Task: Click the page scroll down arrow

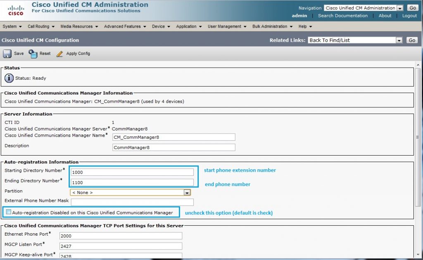Action: click(x=418, y=254)
